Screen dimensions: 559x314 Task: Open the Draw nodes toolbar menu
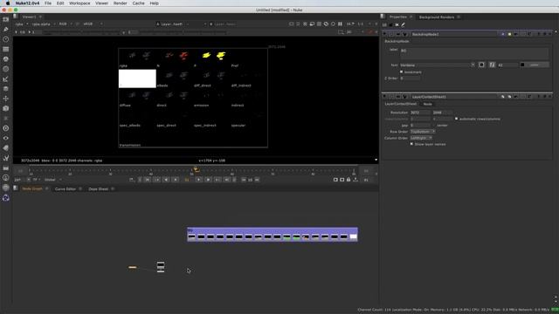pyautogui.click(x=6, y=29)
